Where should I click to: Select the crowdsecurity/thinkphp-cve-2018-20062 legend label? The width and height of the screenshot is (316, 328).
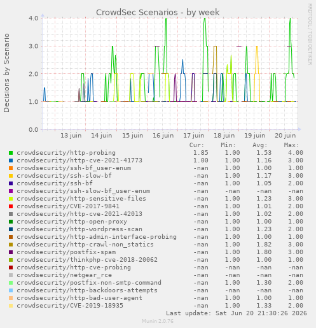[87, 260]
